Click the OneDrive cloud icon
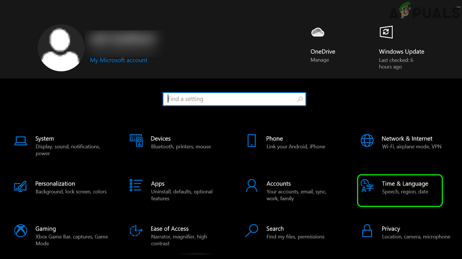Image resolution: width=462 pixels, height=259 pixels. pos(318,32)
